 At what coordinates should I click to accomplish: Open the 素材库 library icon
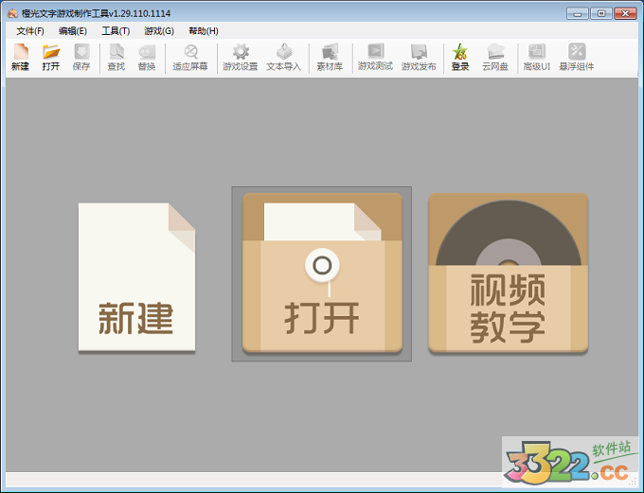pyautogui.click(x=330, y=57)
